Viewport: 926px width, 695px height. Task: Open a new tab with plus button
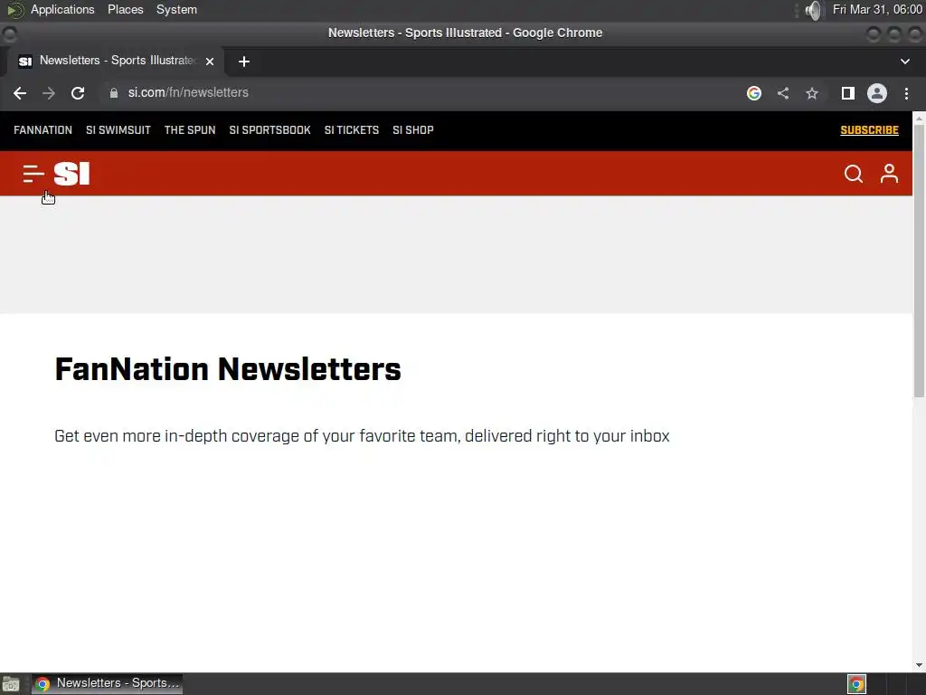coord(244,62)
